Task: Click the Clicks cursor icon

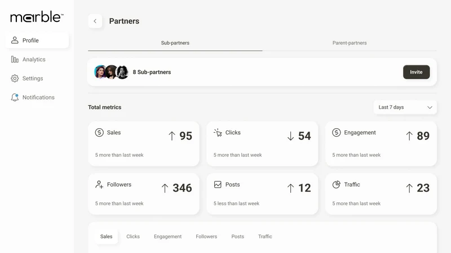Action: point(218,133)
